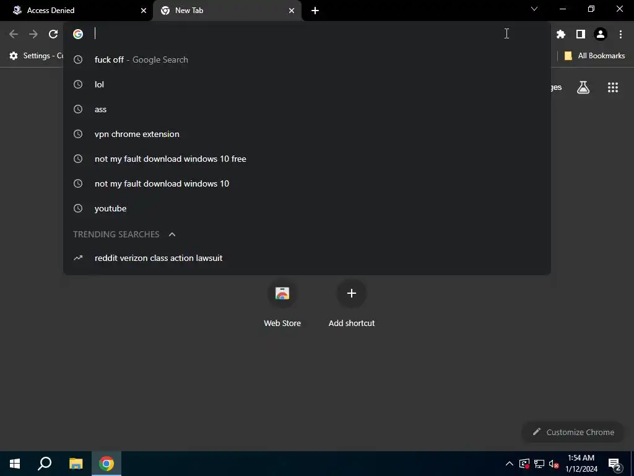
Task: Open the Extensions puzzle icon
Action: tap(561, 34)
